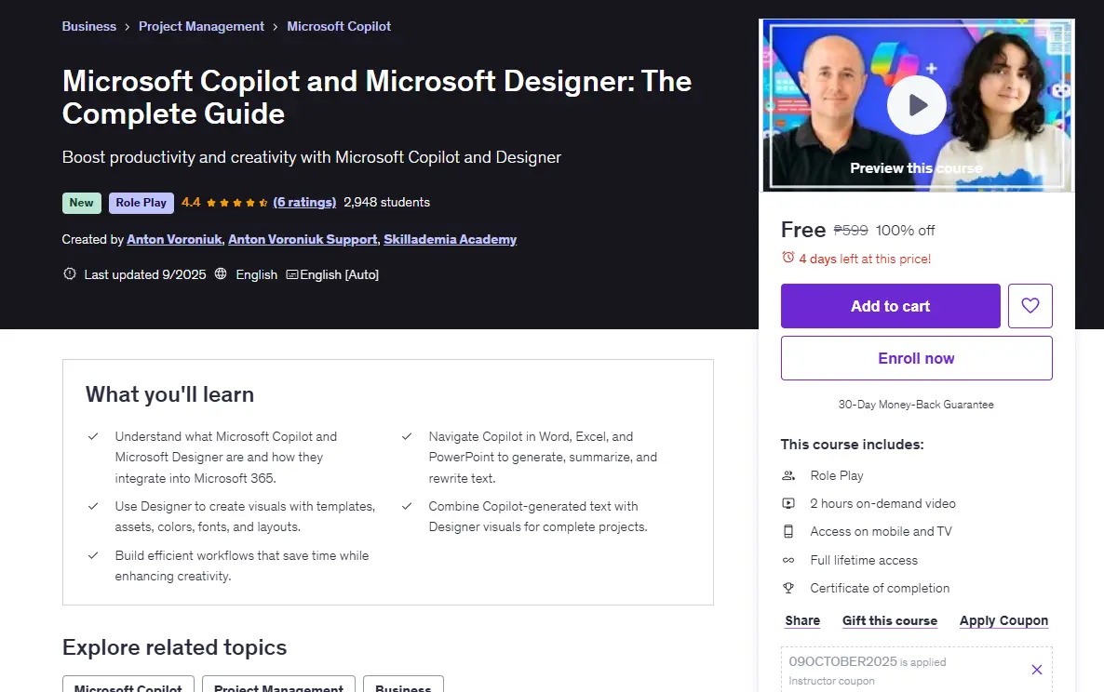Click the on-demand video icon
Image resolution: width=1104 pixels, height=692 pixels.
point(788,503)
